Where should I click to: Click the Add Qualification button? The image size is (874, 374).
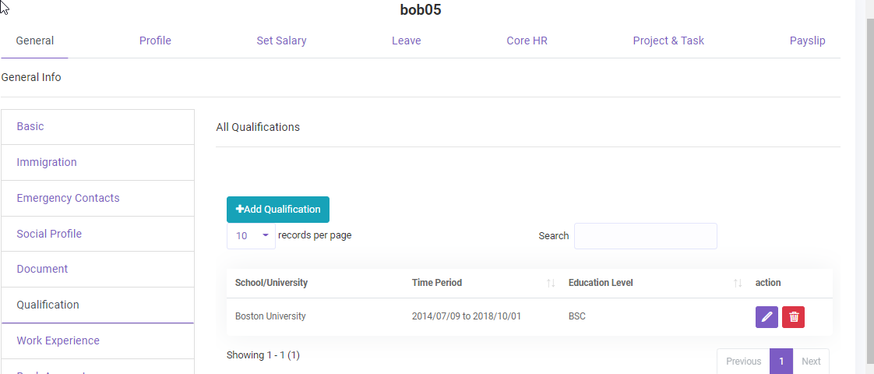click(278, 210)
